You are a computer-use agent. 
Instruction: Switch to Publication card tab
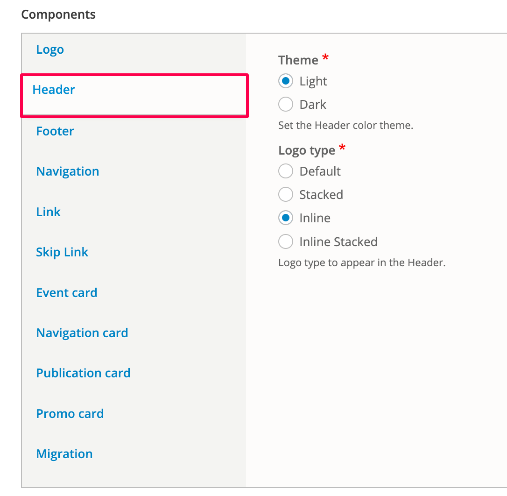pos(83,373)
